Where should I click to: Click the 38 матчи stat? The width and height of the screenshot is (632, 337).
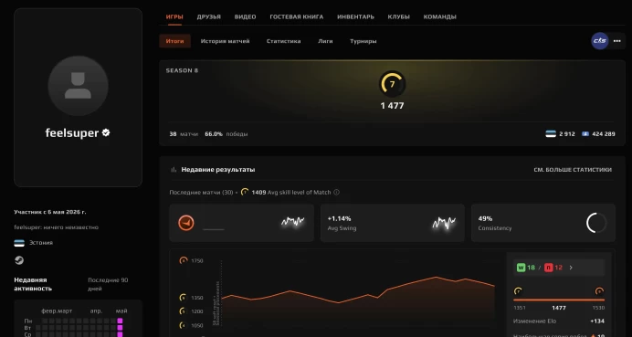click(x=184, y=134)
